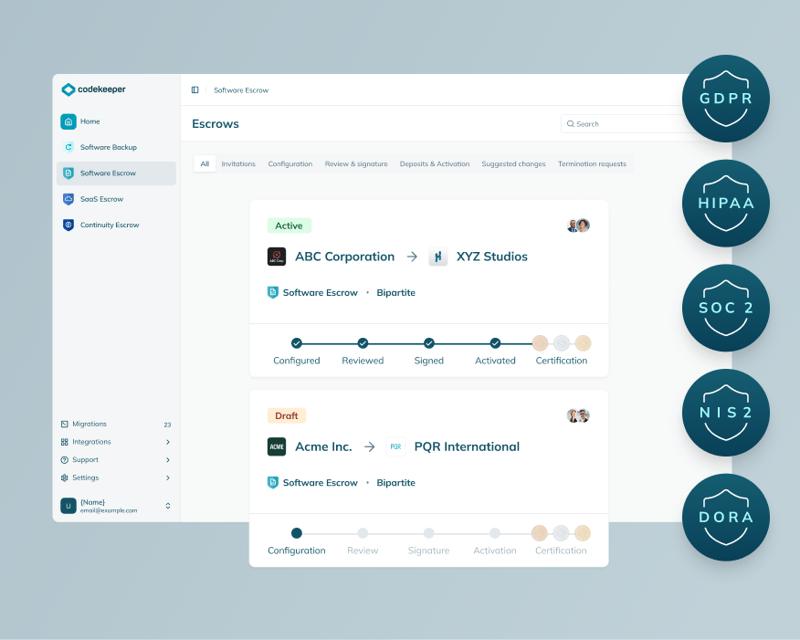Expand the Settings menu chevron
The height and width of the screenshot is (640, 800).
(x=168, y=477)
